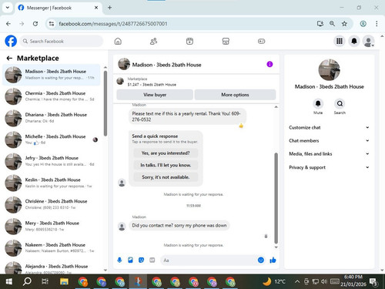Screen dimensions: 385x289
Task: Open the Friends icon
Action: click(153, 41)
